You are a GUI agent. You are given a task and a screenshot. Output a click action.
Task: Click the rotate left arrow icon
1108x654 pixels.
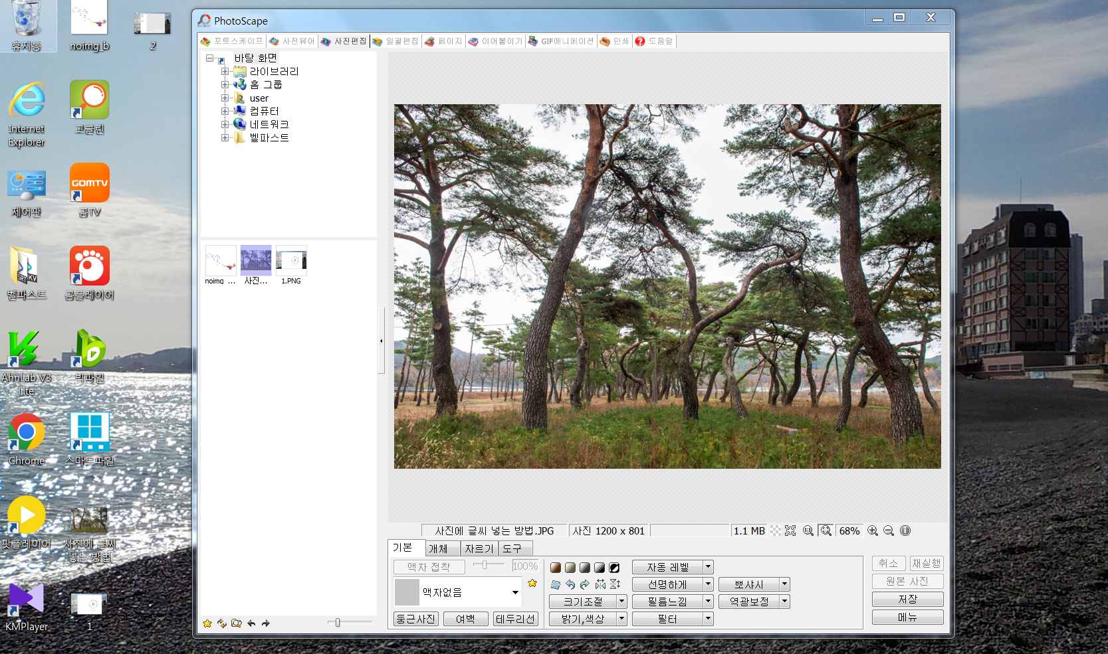570,584
